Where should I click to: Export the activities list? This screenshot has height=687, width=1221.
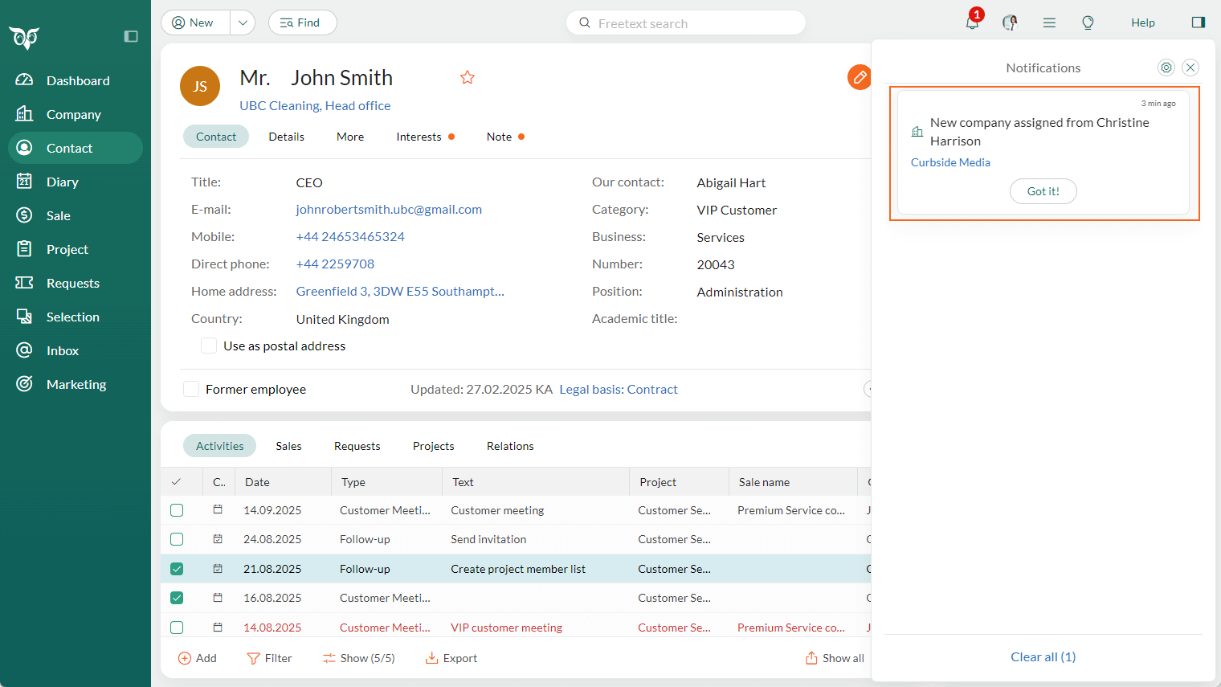point(451,657)
